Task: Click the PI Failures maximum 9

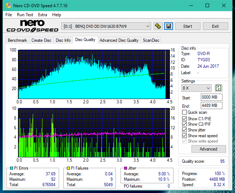Action: pos(112,179)
